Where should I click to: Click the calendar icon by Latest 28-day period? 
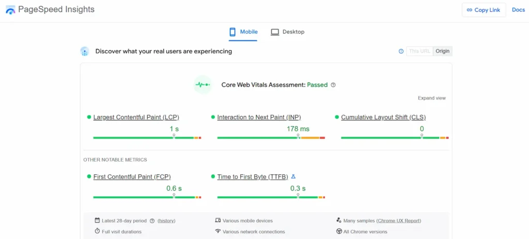pos(98,220)
